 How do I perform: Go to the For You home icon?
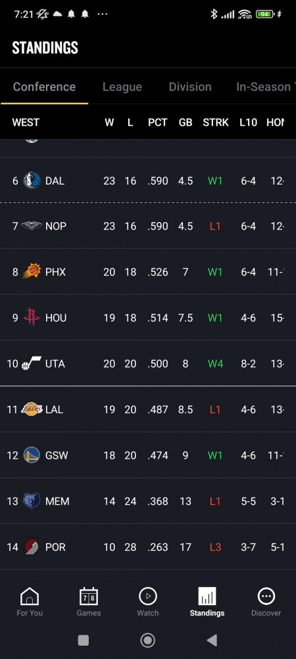click(30, 596)
